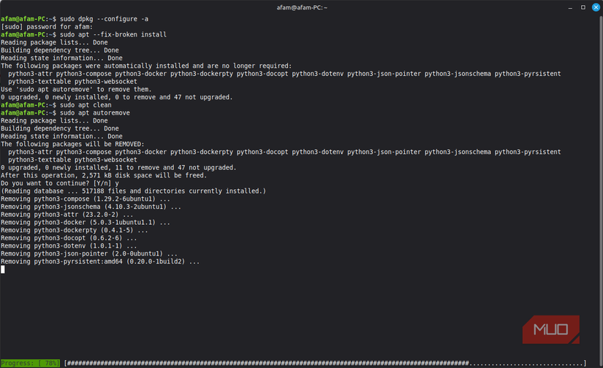The image size is (603, 368).
Task: Click 'Removing python3-pyrsistent:amd64' output line
Action: point(100,261)
